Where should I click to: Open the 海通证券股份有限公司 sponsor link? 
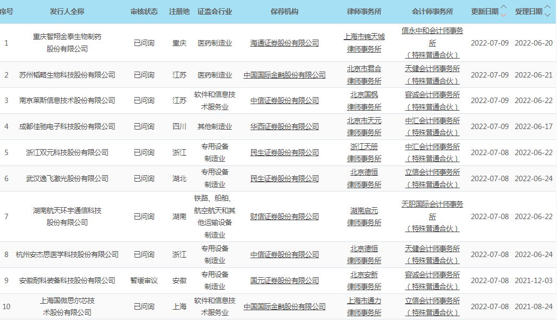[284, 43]
